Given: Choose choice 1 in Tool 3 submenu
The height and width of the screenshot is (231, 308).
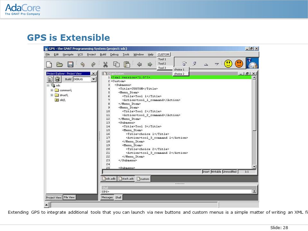Looking at the screenshot, I should [x=181, y=70].
